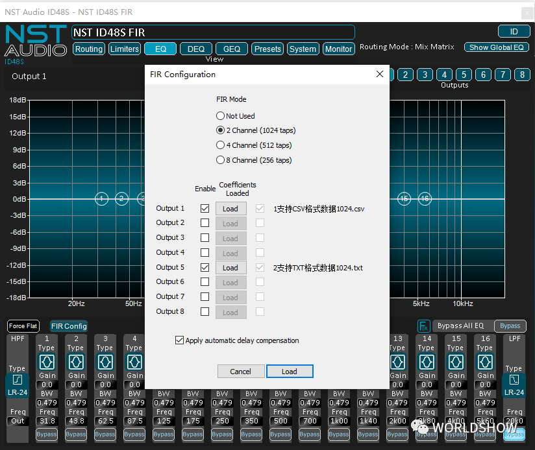Viewport: 535px width, 450px height.
Task: Bypass the LPF filter
Action: click(x=514, y=434)
